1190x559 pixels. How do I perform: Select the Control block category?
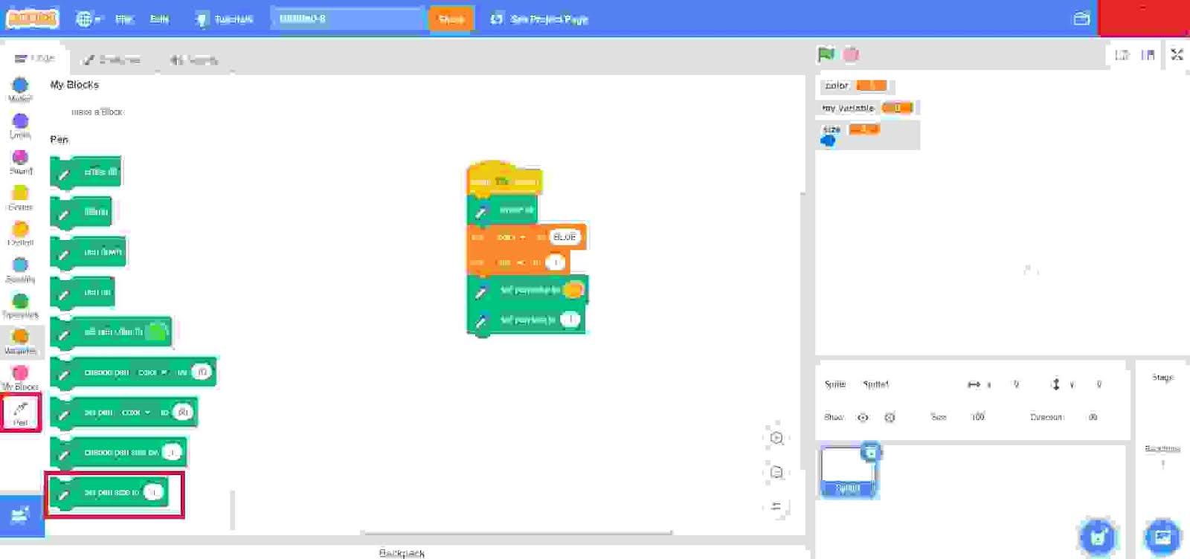point(20,234)
